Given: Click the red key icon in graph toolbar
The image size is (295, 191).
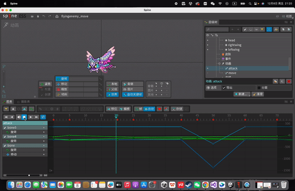Looking at the screenshot, I should coord(159,109).
